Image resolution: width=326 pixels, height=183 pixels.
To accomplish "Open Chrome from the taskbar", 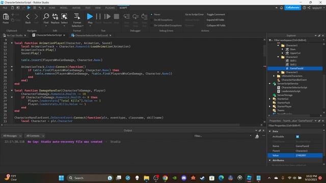I will coord(165,178).
